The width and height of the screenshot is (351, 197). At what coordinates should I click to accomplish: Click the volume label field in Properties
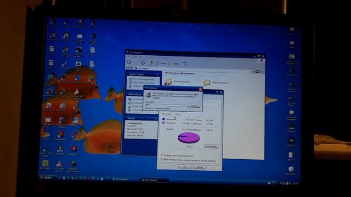[211, 105]
